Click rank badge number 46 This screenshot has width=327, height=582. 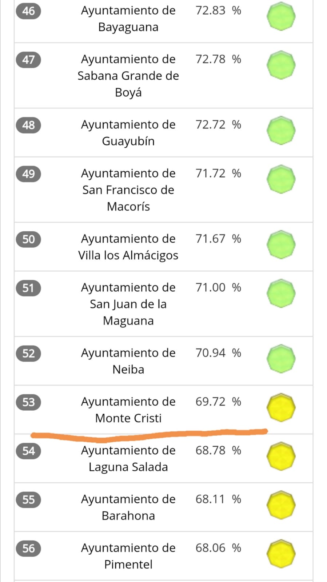(28, 11)
